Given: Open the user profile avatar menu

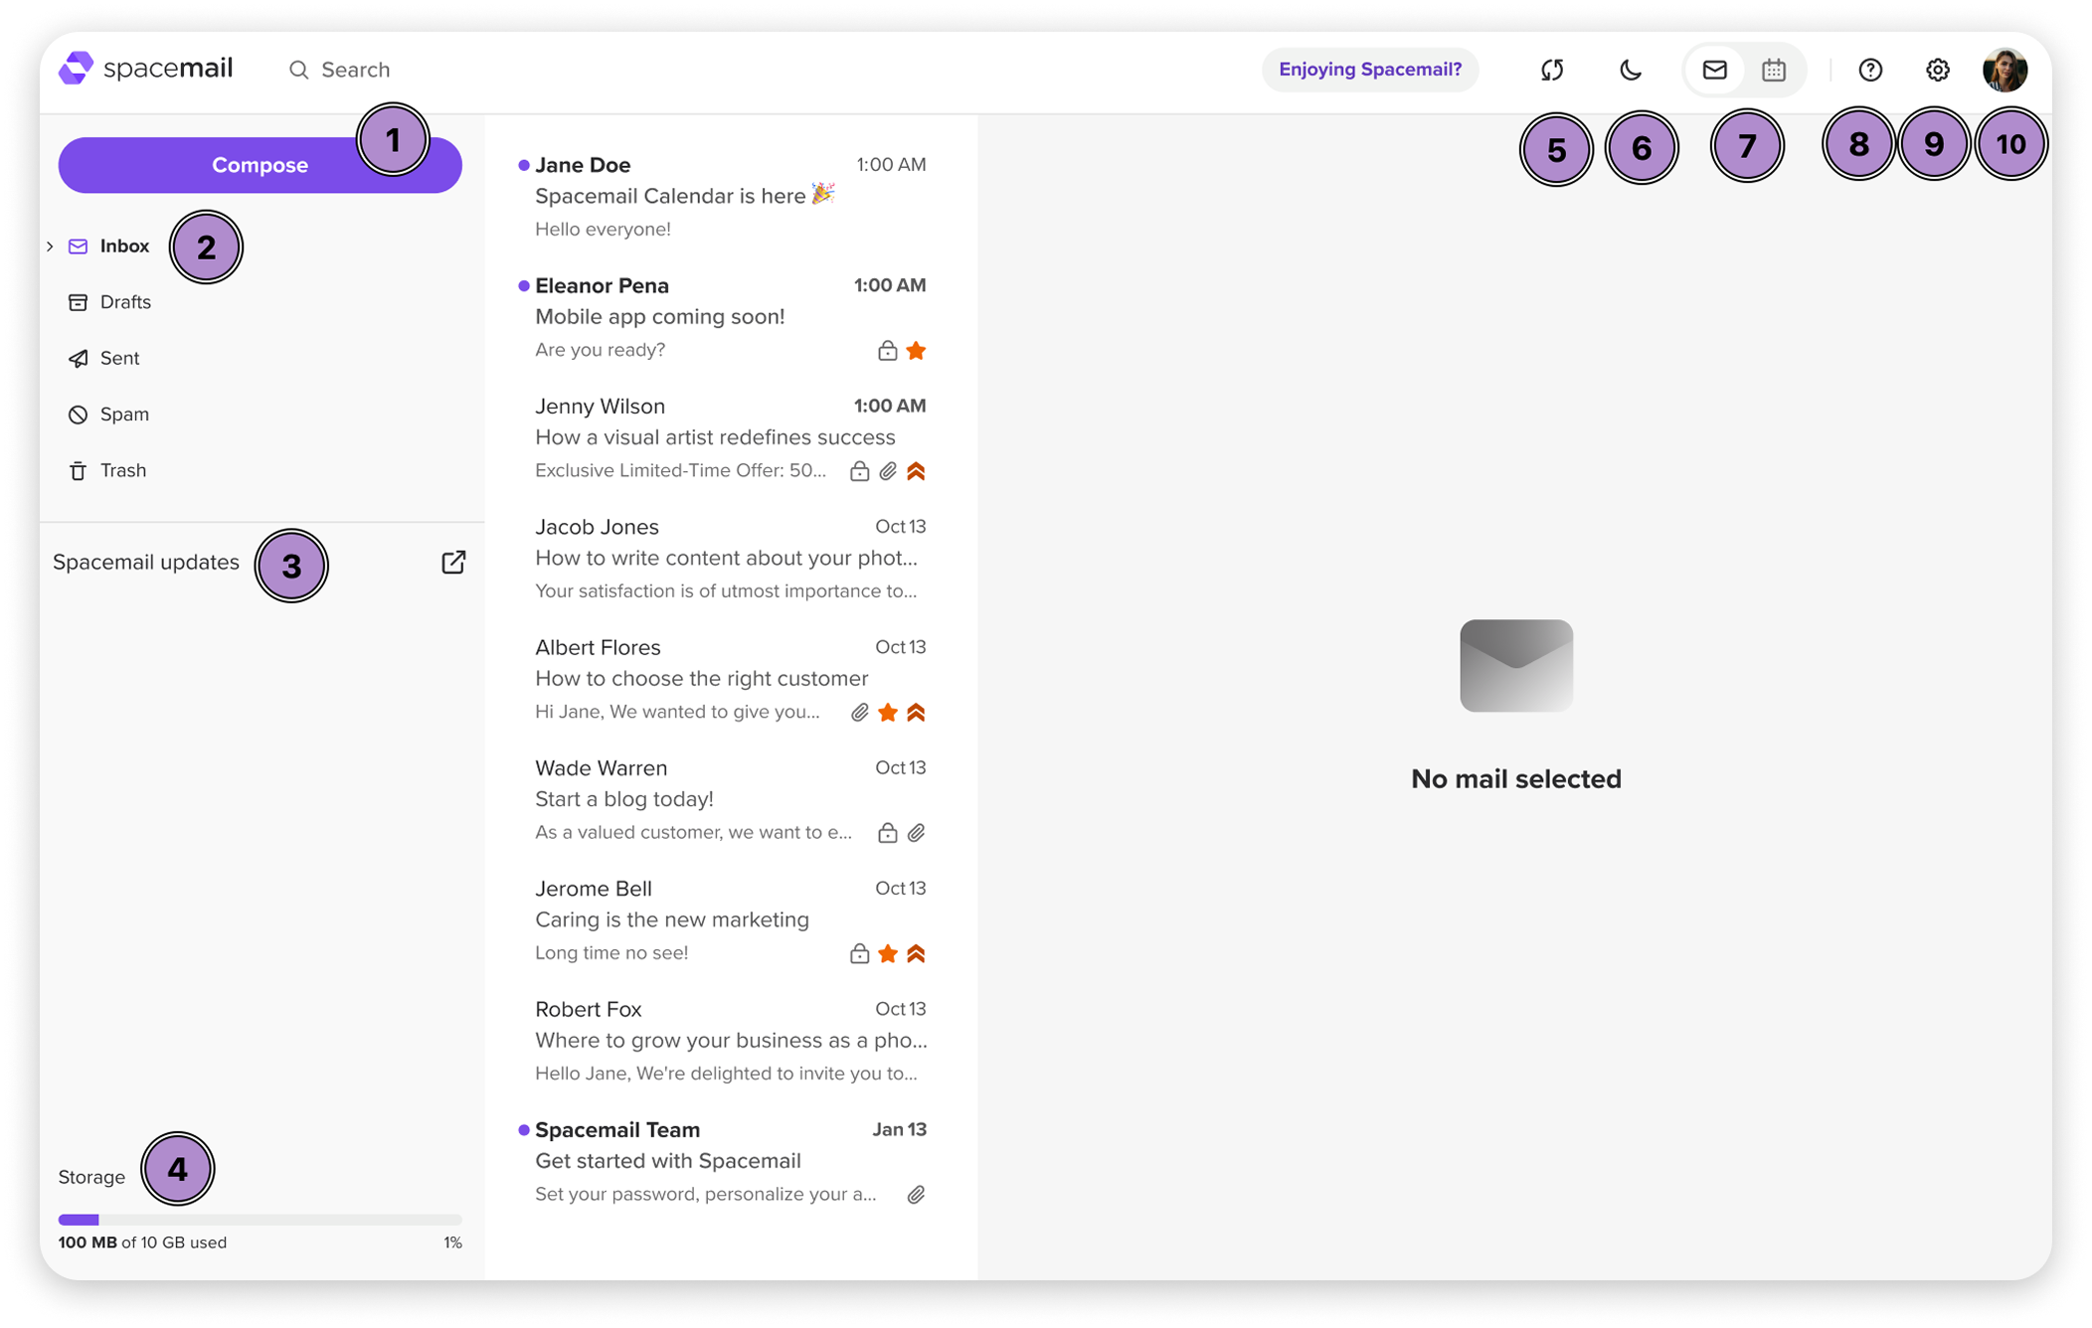Looking at the screenshot, I should (2005, 70).
